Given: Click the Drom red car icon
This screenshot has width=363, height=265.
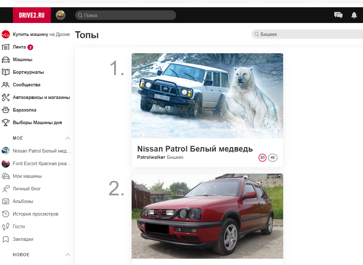Looking at the screenshot, I should [x=6, y=34].
